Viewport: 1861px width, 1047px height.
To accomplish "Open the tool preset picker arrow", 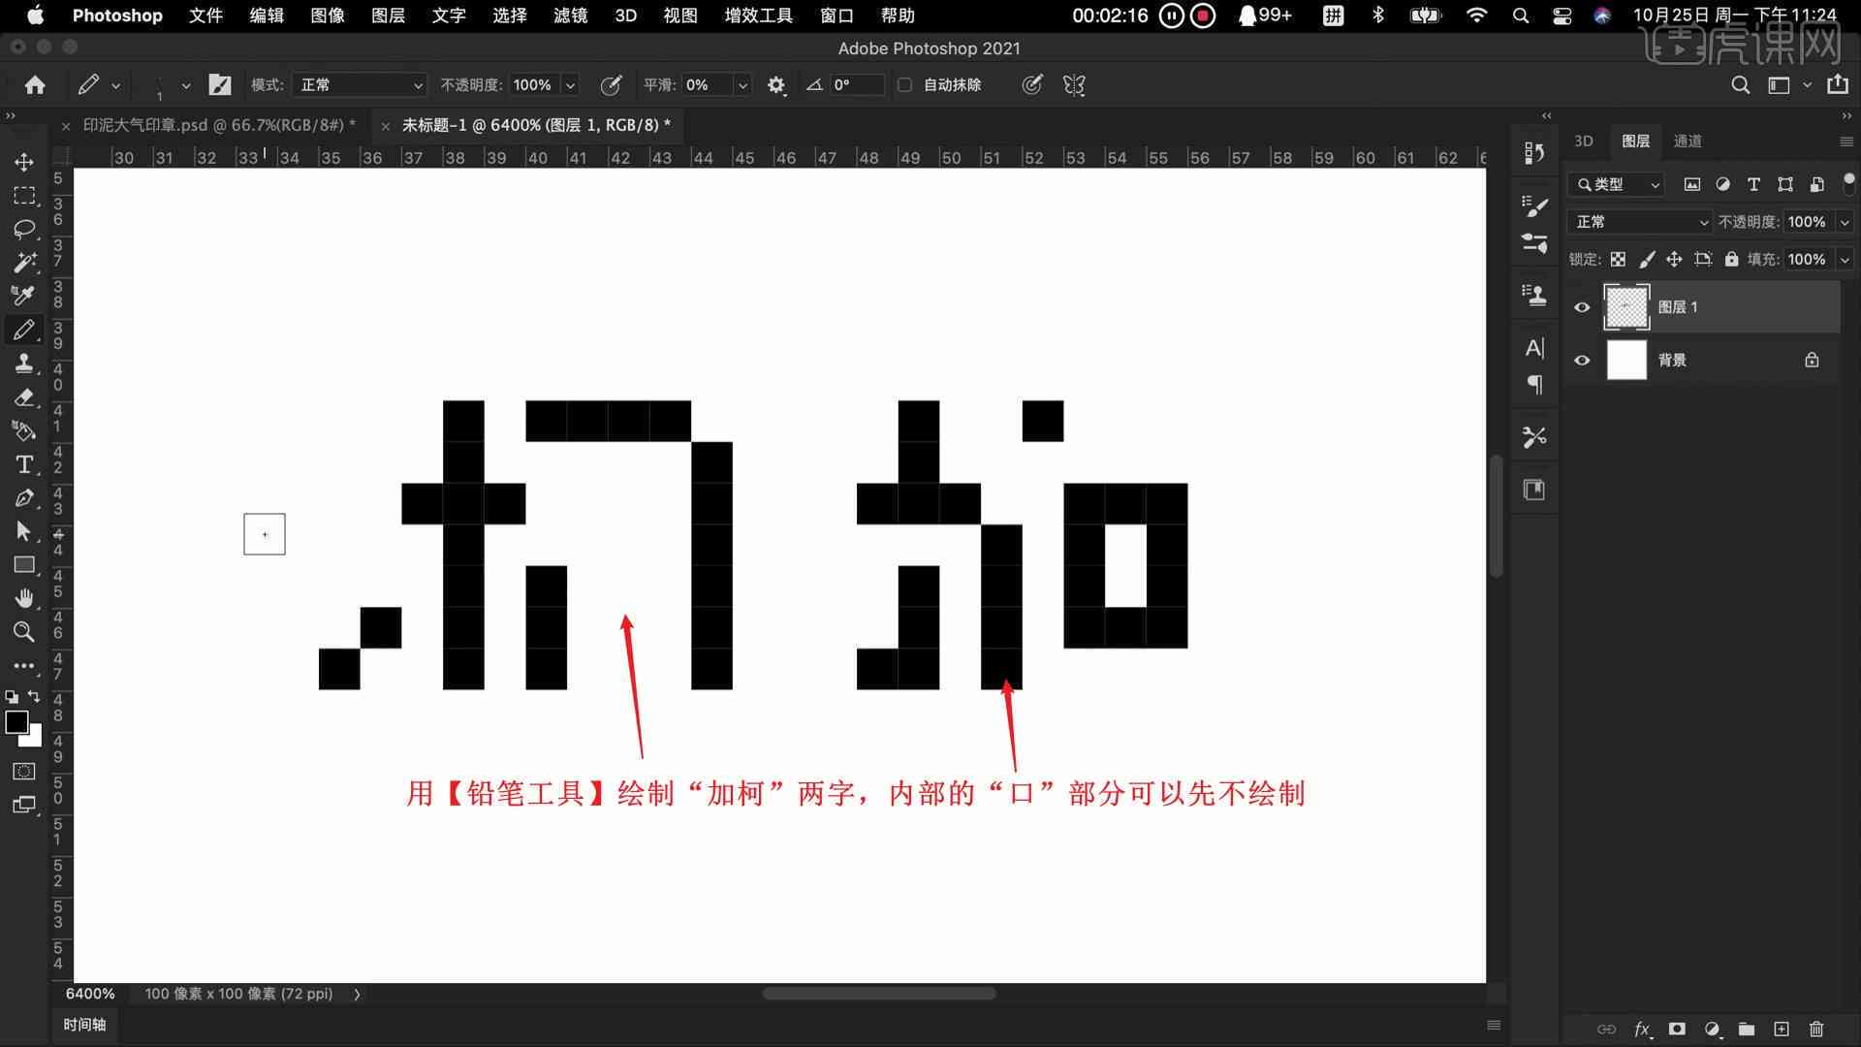I will click(115, 85).
